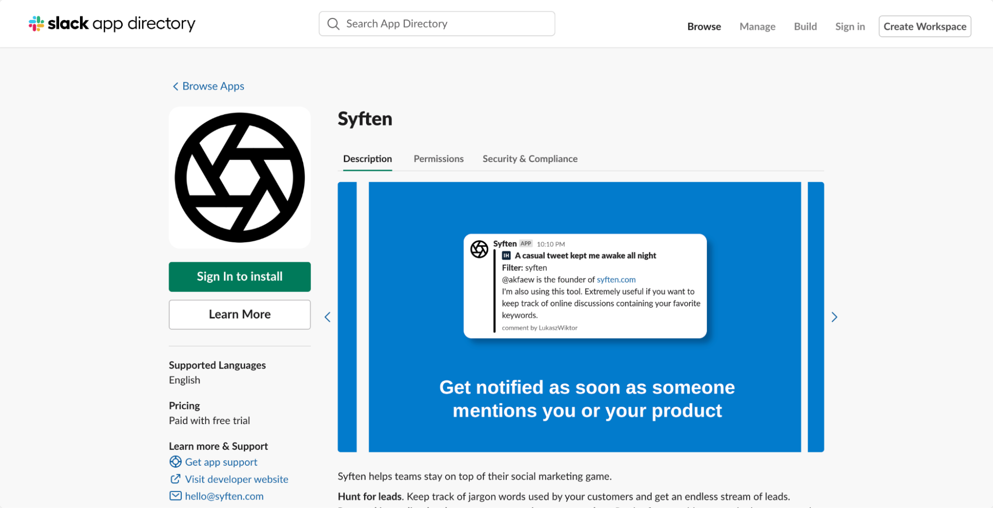
Task: Click the APP badge in the message card
Action: (x=526, y=244)
